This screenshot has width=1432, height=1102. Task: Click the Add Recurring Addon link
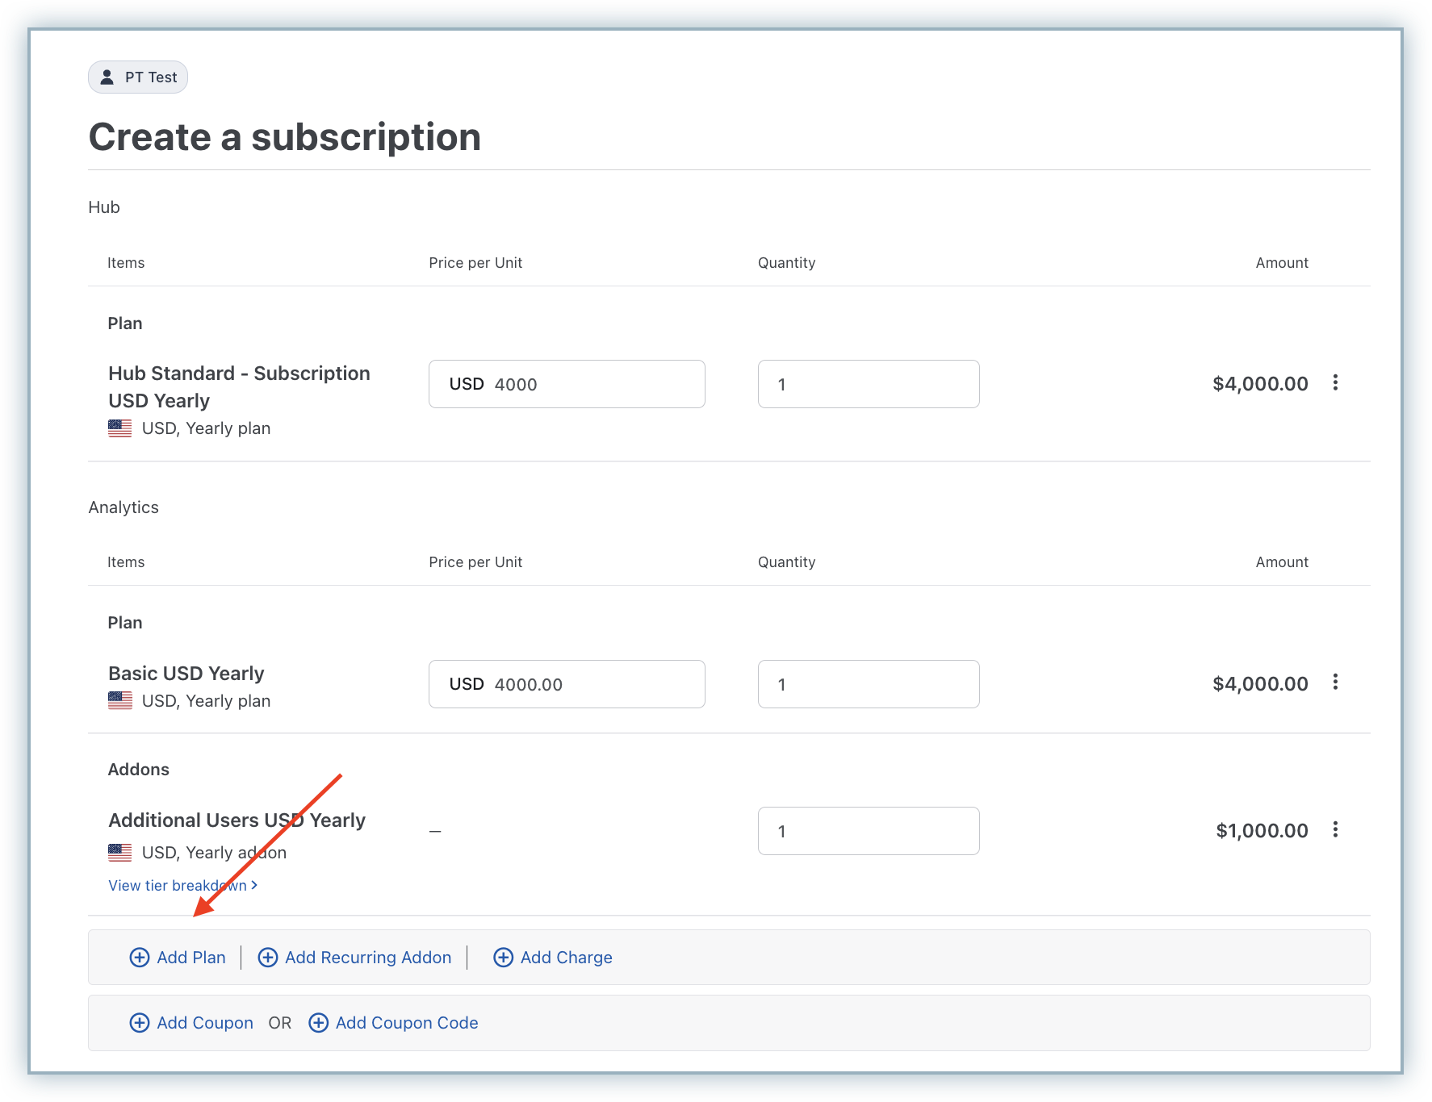point(368,958)
